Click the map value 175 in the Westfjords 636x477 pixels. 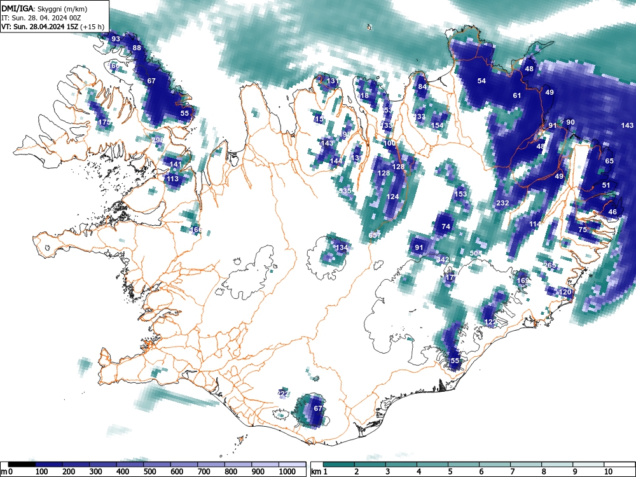tap(104, 123)
